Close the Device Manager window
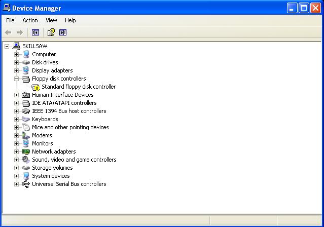Image resolution: width=324 pixels, height=227 pixels. coord(316,8)
